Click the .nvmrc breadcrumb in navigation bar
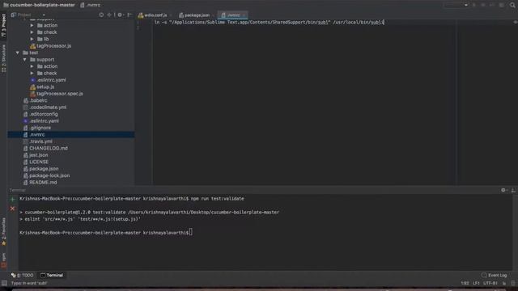The height and width of the screenshot is (291, 518). [90, 5]
